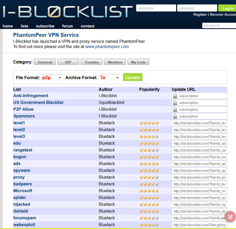This screenshot has height=229, width=236.
Task: Open the PhantomPeer VPN Service heading link
Action: coord(46,35)
